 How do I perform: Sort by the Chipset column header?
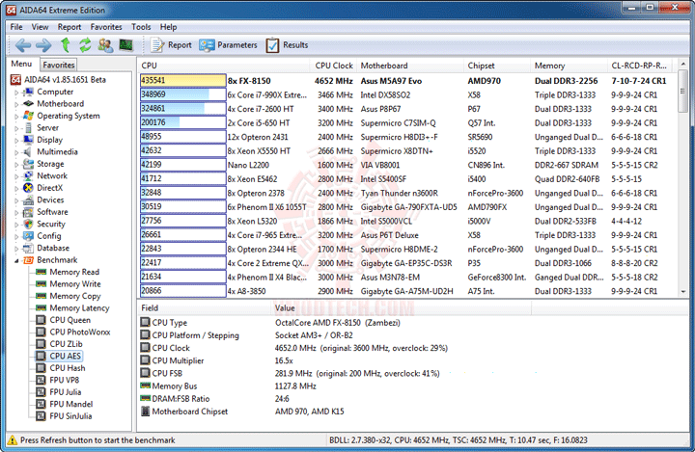pos(496,66)
